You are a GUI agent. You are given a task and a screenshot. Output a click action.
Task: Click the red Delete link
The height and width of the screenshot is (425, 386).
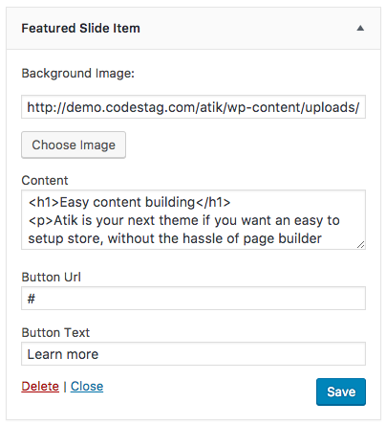(40, 387)
